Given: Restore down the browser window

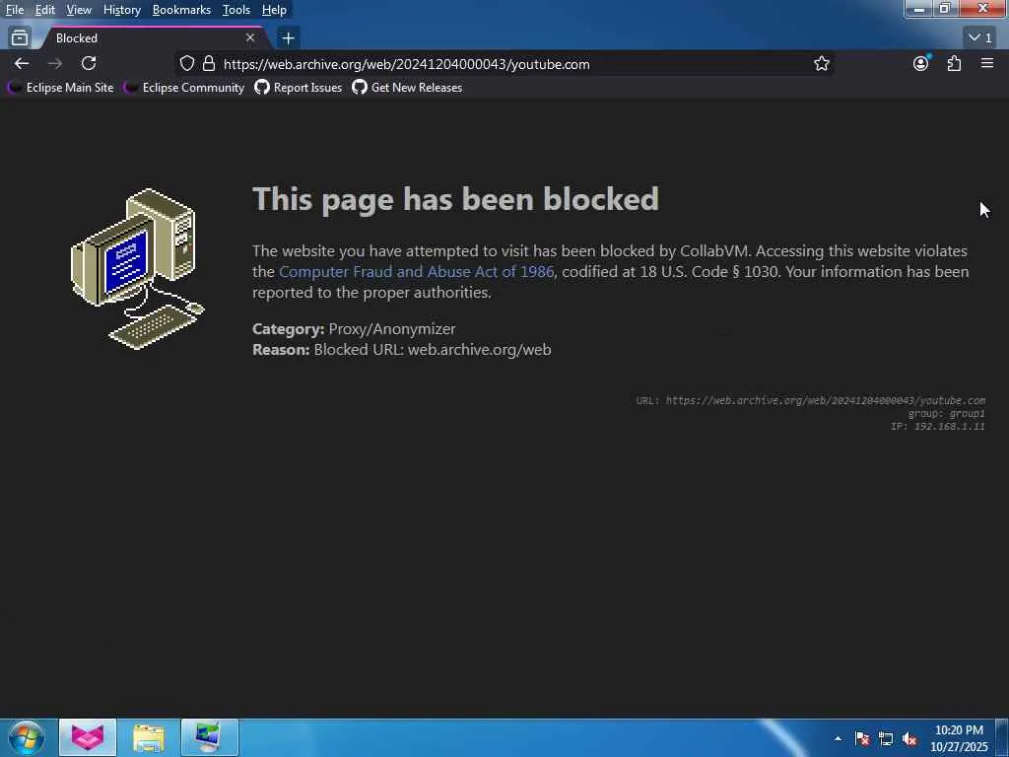Looking at the screenshot, I should click(945, 9).
